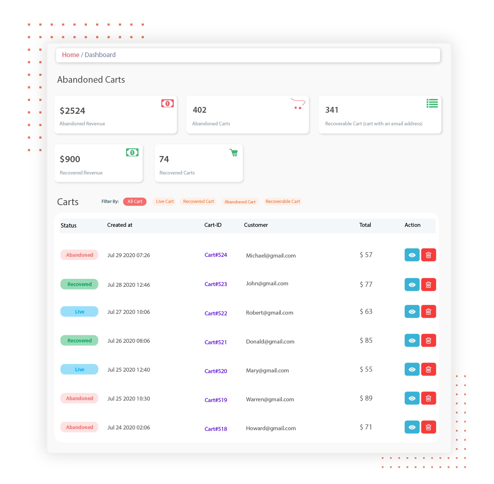Screen dimensions: 494x484
Task: View cart details for Cart#520
Action: click(412, 369)
